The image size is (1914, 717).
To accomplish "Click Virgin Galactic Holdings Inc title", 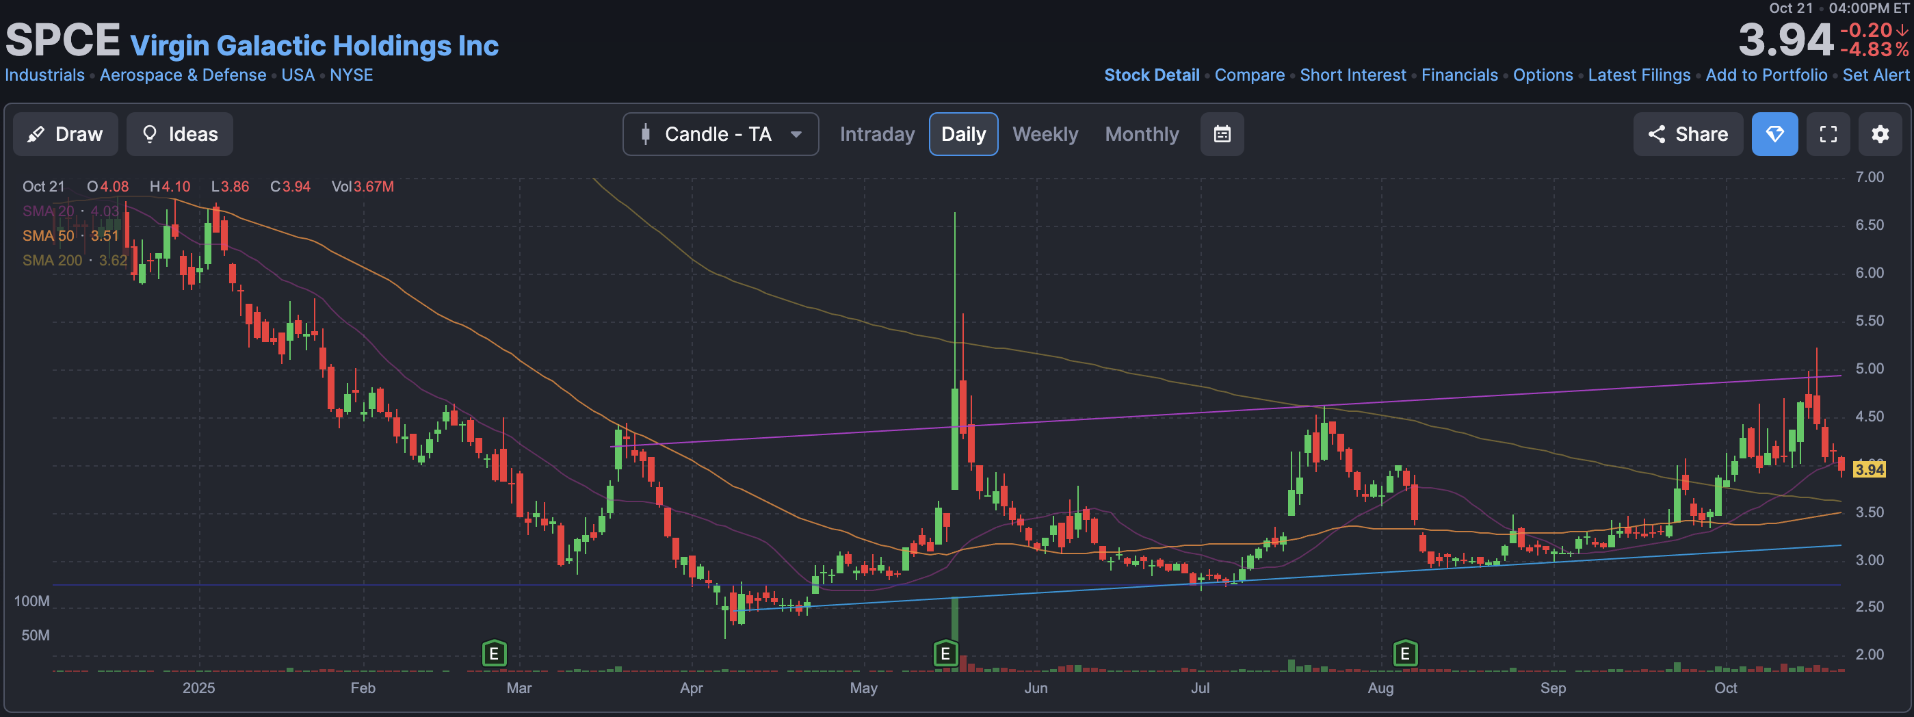I will click(314, 45).
